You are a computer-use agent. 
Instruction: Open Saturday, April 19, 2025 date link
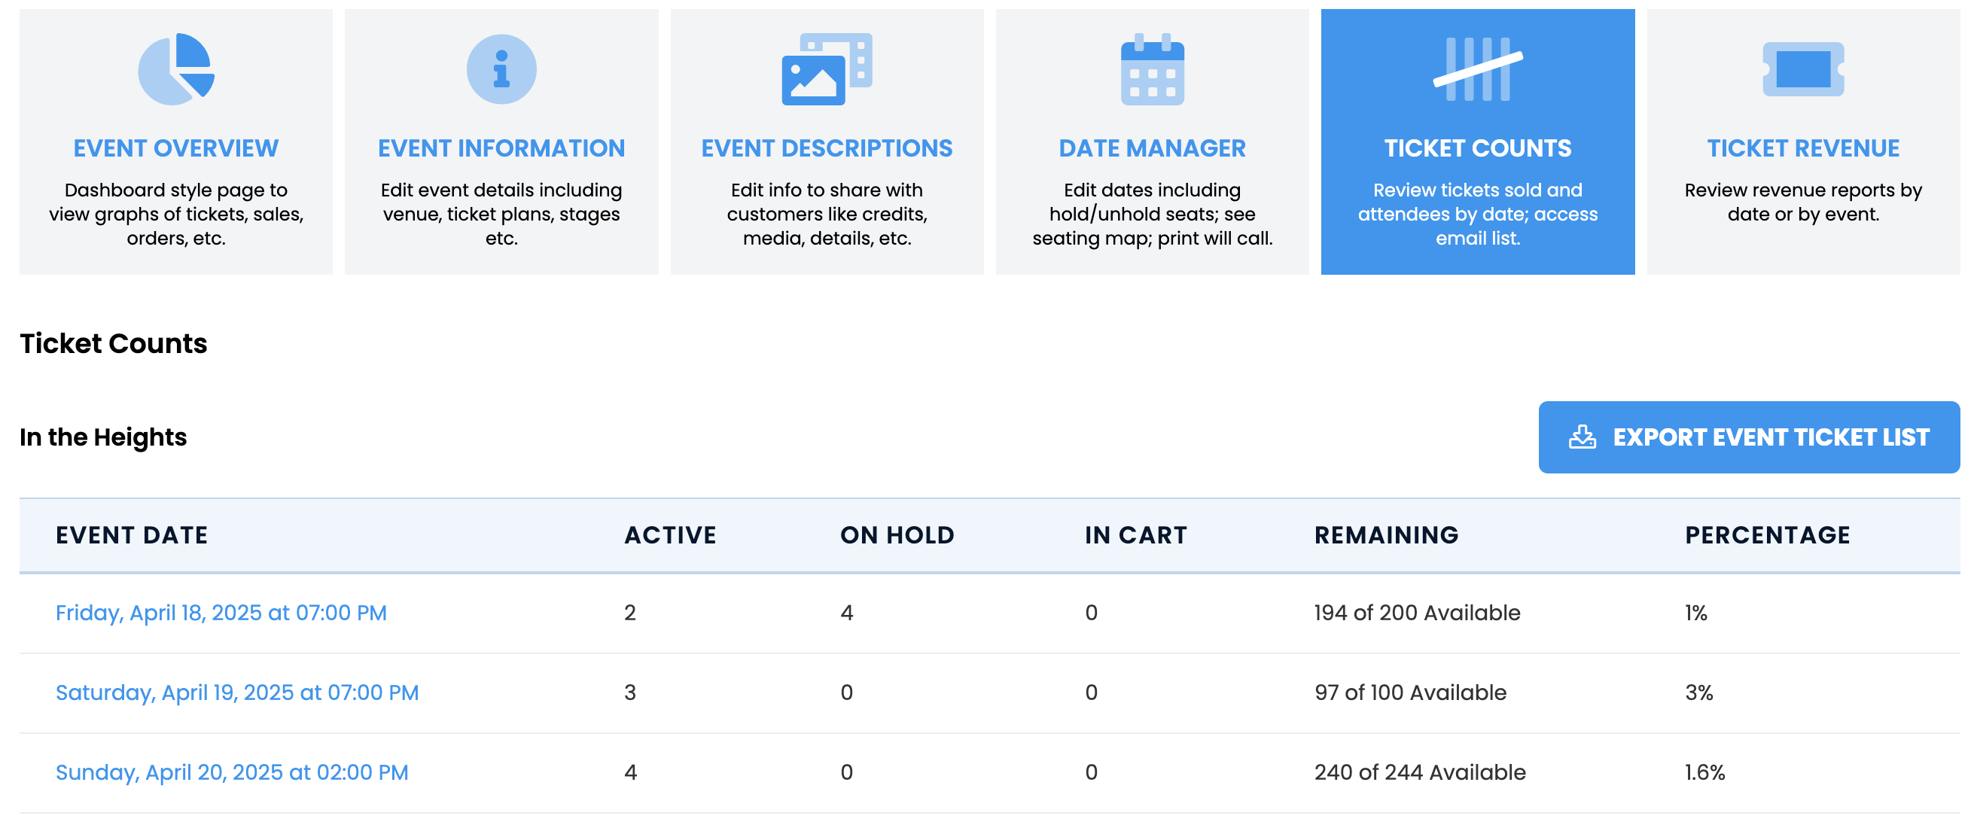coord(237,692)
